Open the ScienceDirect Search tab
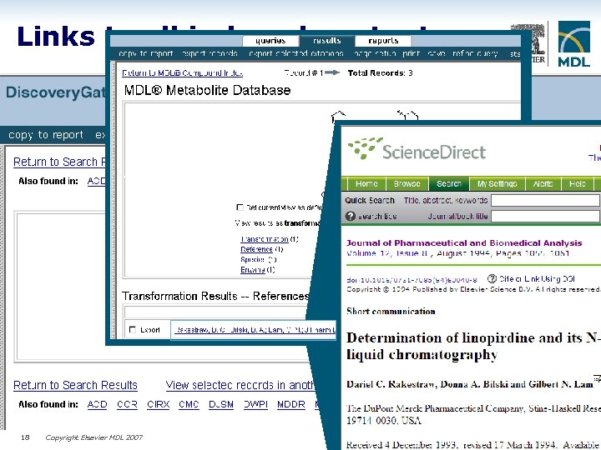The image size is (601, 450). [449, 183]
